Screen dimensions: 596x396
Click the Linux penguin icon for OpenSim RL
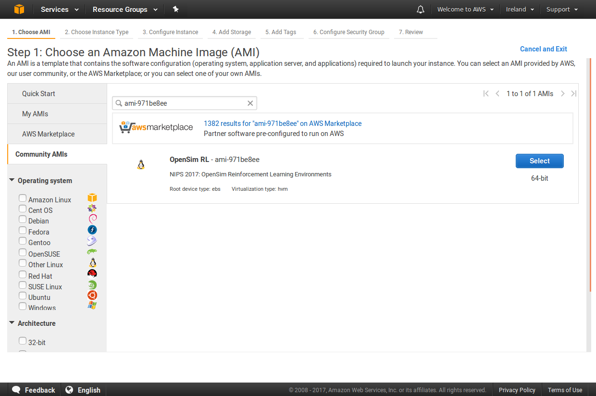tap(141, 165)
